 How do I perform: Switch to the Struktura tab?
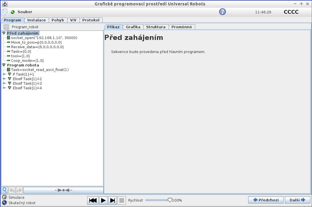coord(156,27)
